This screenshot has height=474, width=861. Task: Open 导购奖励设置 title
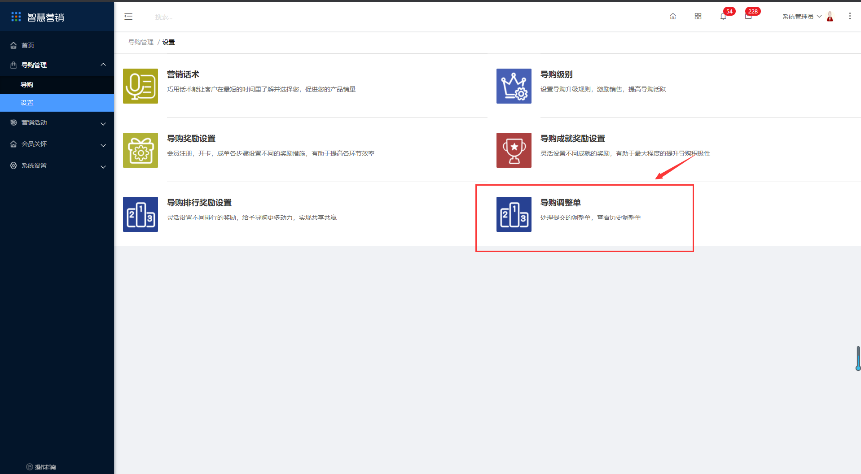tap(191, 139)
